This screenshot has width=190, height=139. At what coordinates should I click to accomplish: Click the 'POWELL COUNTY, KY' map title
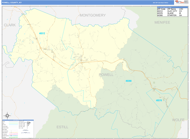[x=12, y=3]
